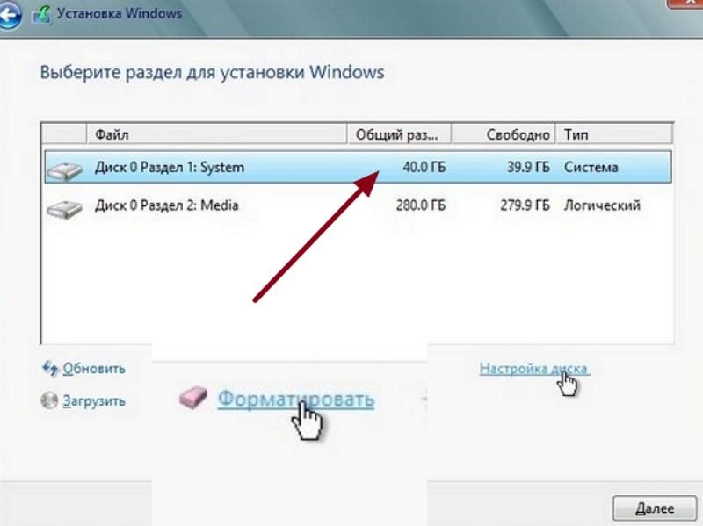This screenshot has width=703, height=526.
Task: Open Настройка диска options link
Action: (533, 369)
